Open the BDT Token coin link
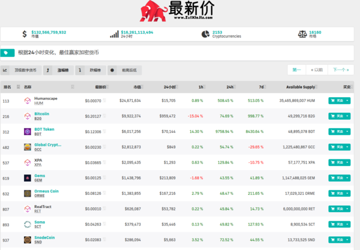The height and width of the screenshot is (250, 360). (x=44, y=129)
